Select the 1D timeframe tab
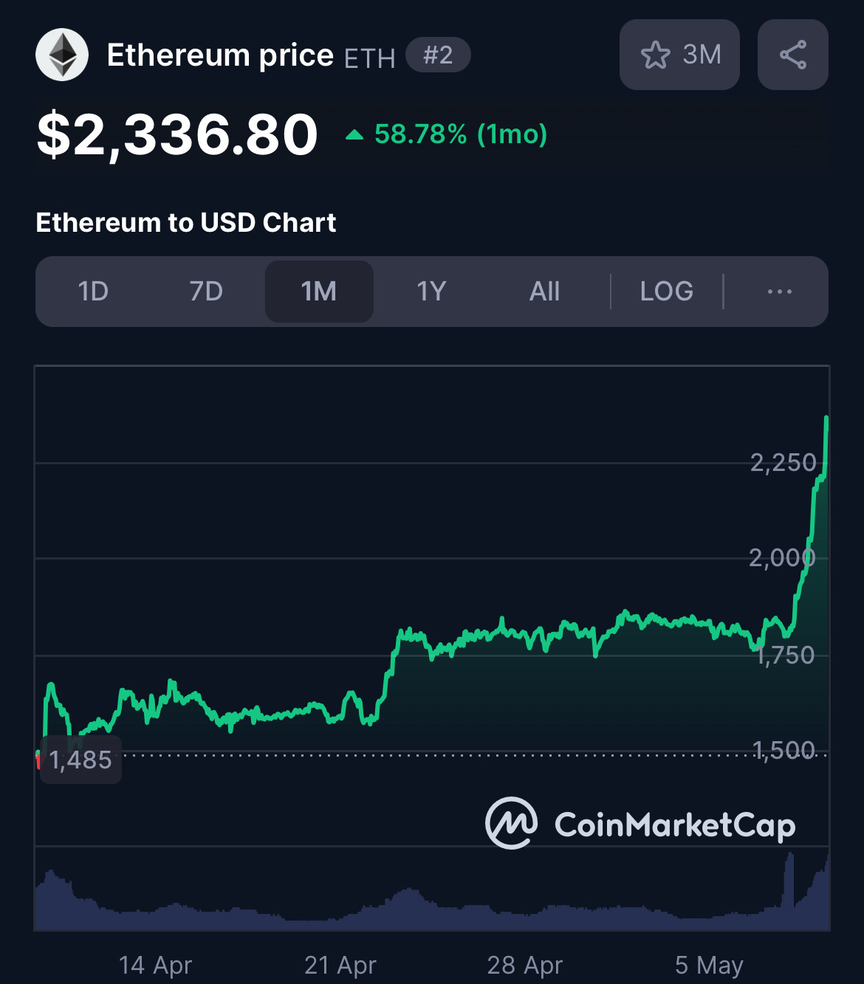Image resolution: width=864 pixels, height=984 pixels. [x=93, y=292]
